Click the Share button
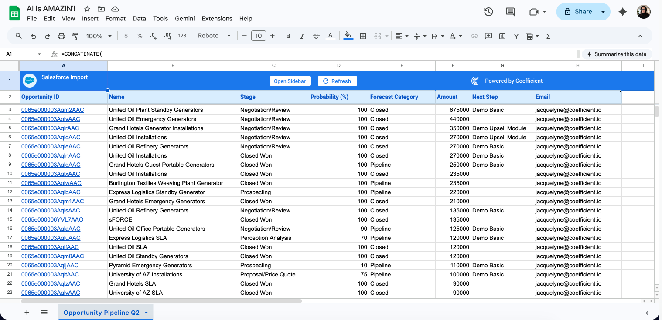 coord(577,12)
